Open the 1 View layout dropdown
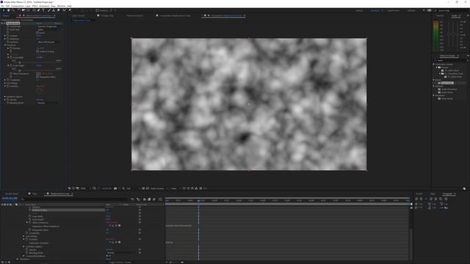 click(175, 188)
